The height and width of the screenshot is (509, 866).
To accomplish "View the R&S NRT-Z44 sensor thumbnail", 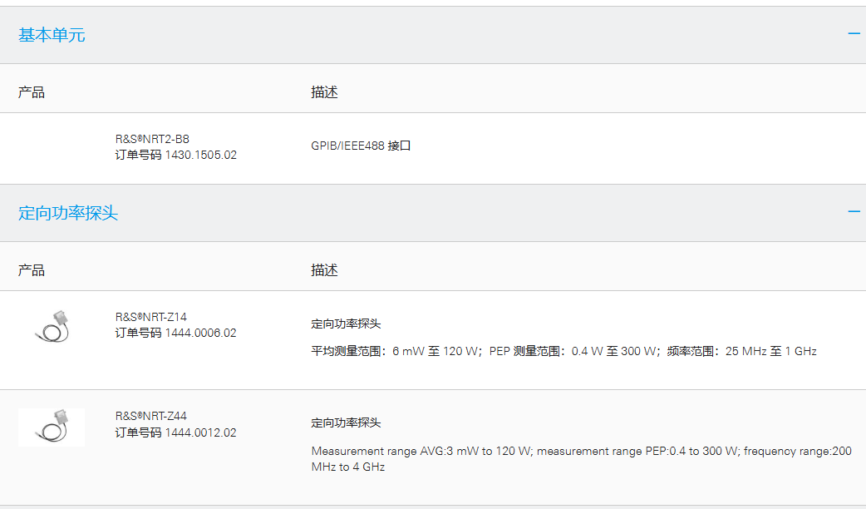I will (52, 427).
